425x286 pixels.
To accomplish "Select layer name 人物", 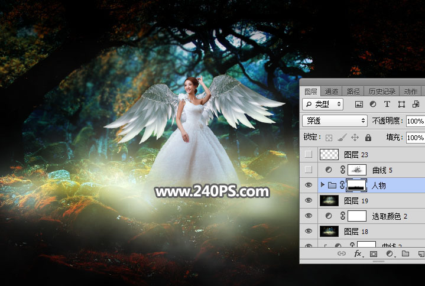I will click(378, 186).
